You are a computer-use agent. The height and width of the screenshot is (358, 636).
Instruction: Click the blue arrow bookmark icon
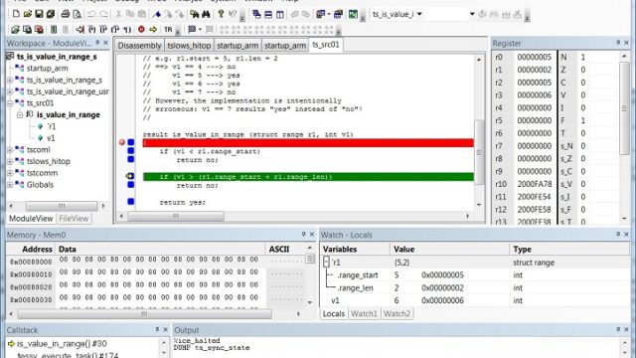click(157, 14)
